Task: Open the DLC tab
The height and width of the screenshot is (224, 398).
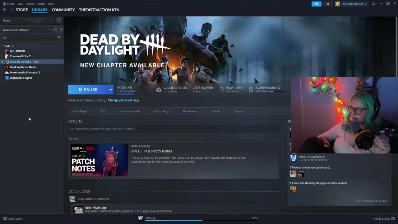Action: click(x=103, y=111)
